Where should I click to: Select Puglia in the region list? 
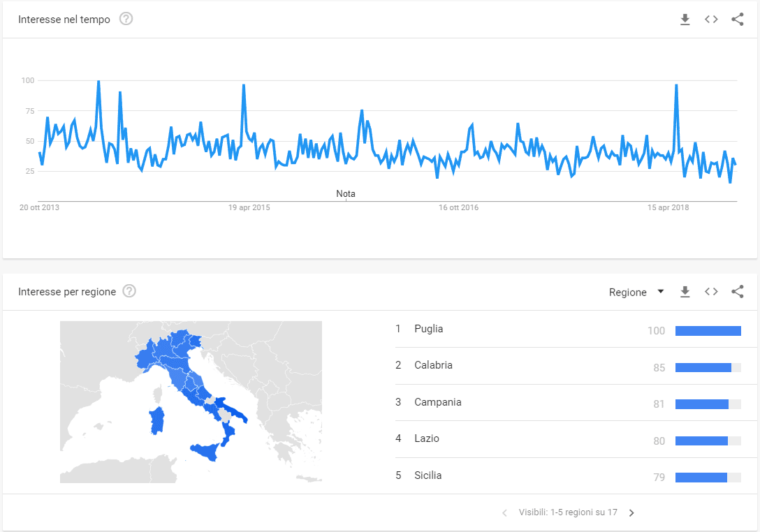pos(428,329)
